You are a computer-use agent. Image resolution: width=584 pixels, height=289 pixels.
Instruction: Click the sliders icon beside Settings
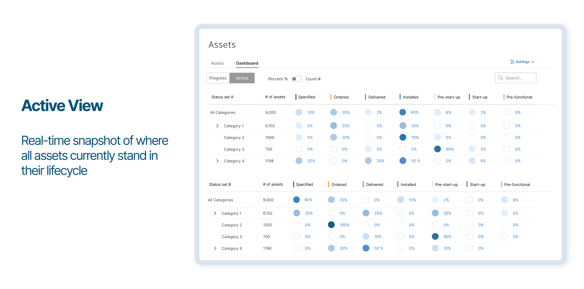[512, 62]
